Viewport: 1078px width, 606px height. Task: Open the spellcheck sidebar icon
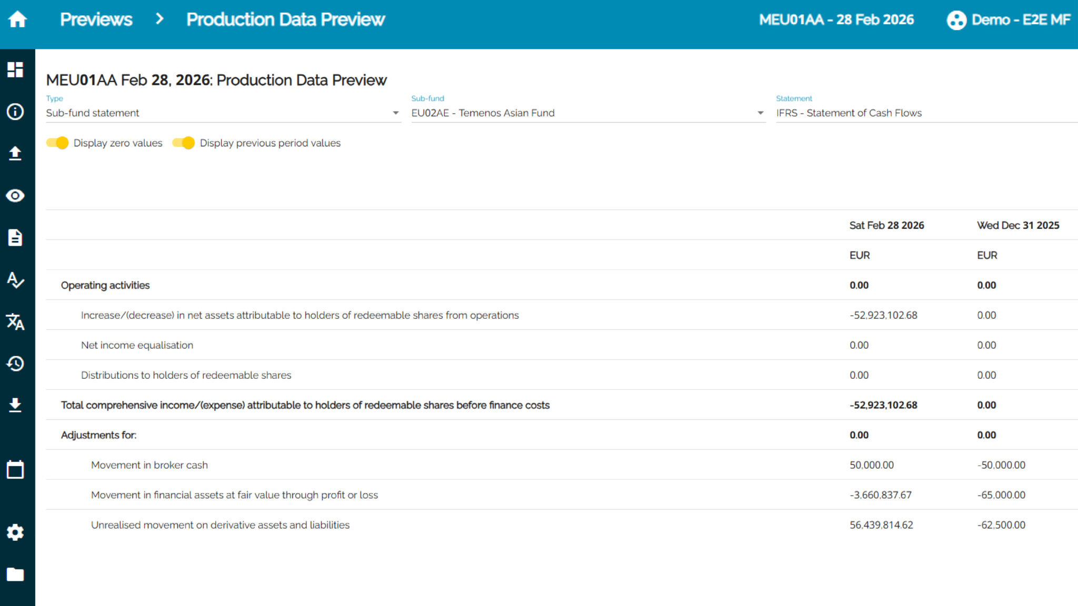(15, 280)
